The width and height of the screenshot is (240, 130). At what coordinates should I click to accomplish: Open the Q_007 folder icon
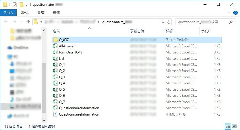click(56, 40)
